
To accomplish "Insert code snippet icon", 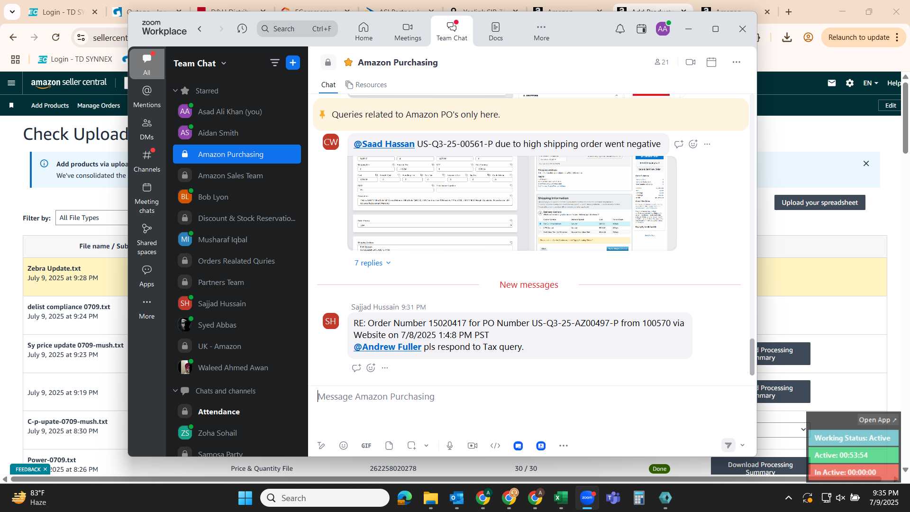I will click(495, 446).
